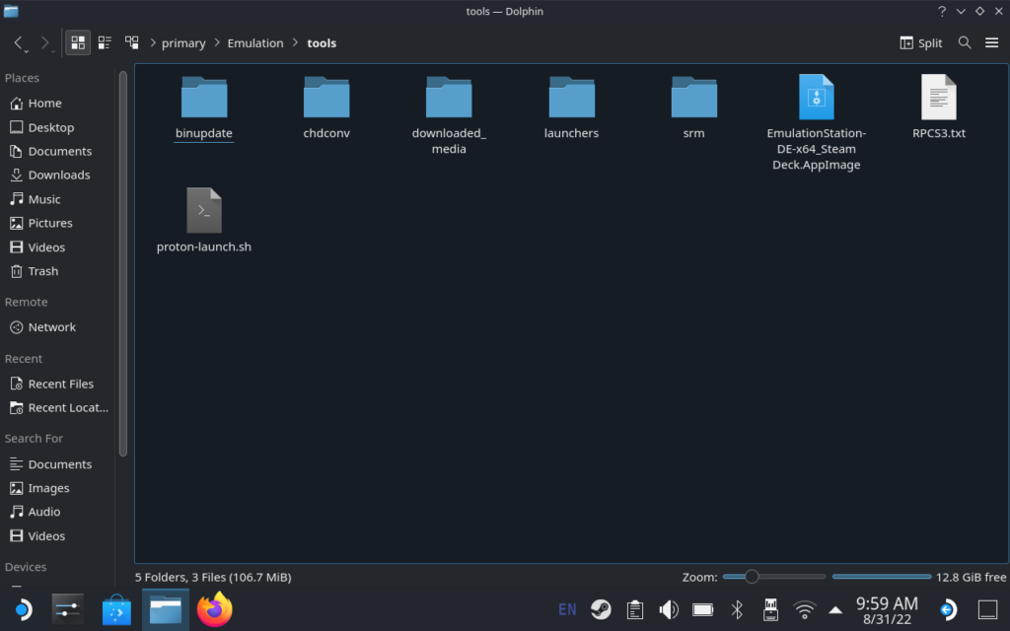Click the Return to Gaming Mode icon
Screen dimensions: 1010x631
(x=948, y=609)
